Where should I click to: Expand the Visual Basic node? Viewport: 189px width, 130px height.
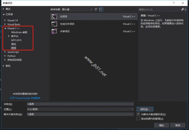(x=5, y=24)
